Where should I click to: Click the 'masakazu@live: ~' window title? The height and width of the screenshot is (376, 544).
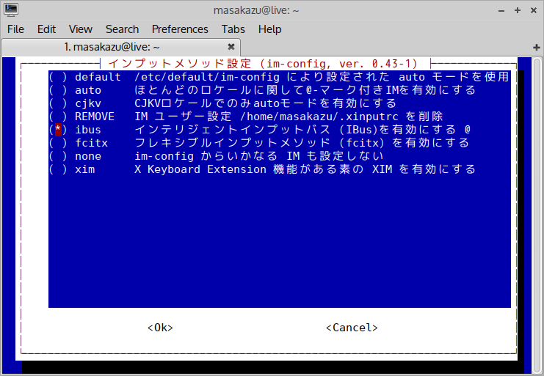[256, 10]
